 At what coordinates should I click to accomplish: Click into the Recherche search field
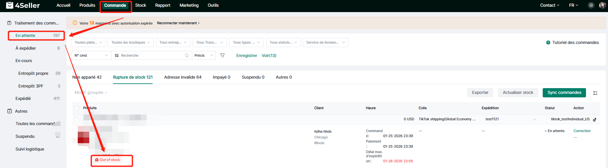tap(150, 55)
